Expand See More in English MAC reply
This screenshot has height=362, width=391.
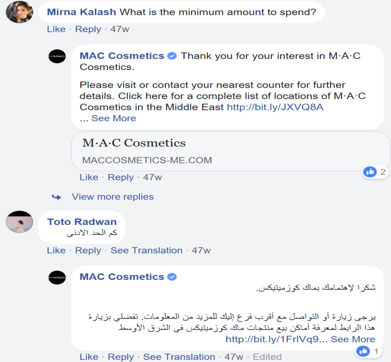(114, 118)
